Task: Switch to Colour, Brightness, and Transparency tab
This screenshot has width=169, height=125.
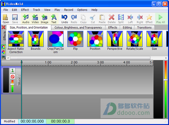Action: (78, 28)
